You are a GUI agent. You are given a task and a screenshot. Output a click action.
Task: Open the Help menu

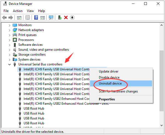tap(41, 11)
